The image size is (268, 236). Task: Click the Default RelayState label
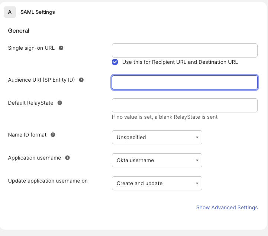[x=30, y=103]
